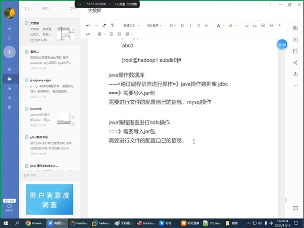This screenshot has width=304, height=228.
Task: Open the document outline icon in the right sidebar
Action: pos(295,51)
